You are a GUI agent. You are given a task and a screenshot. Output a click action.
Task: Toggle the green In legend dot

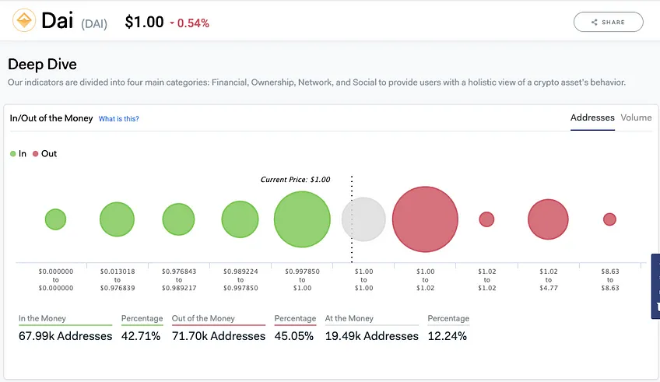[13, 153]
